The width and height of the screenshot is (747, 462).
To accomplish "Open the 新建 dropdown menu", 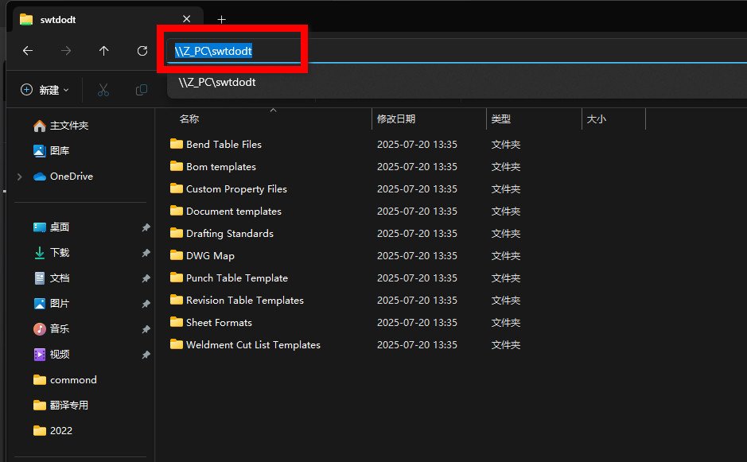I will (45, 90).
